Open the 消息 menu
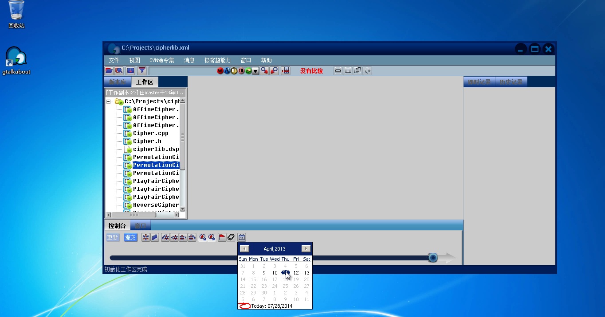This screenshot has width=605, height=317. point(189,60)
